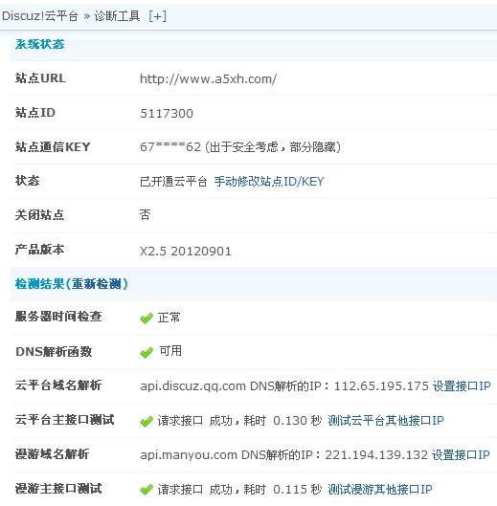
Task: Click 测试漫游其他接口IP link
Action: pos(380,490)
